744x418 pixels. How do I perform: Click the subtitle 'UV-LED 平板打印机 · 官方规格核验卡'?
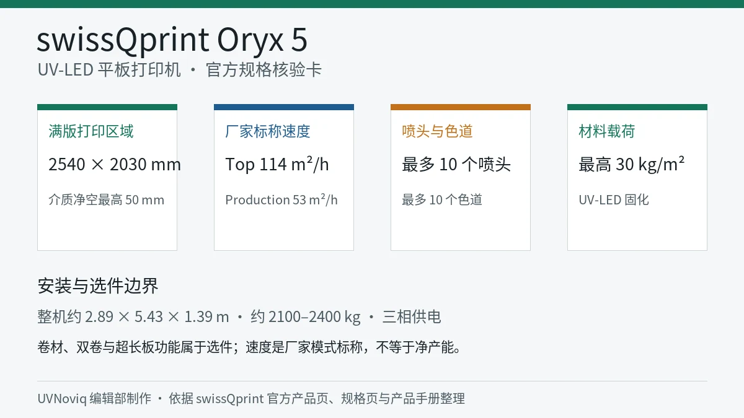click(x=180, y=70)
